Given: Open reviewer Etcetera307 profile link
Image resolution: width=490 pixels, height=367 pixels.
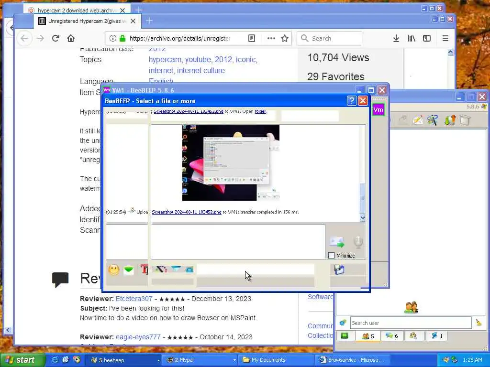Looking at the screenshot, I should 134,299.
